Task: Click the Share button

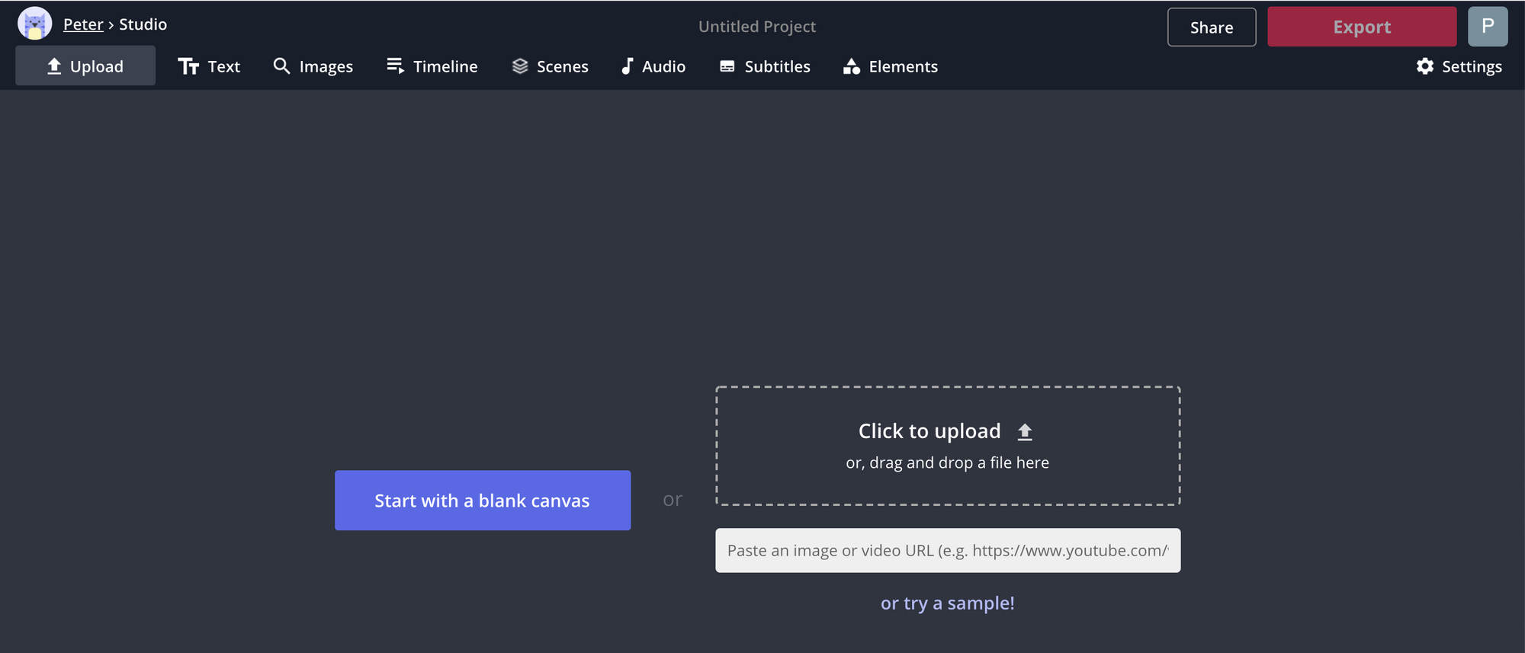Action: point(1211,27)
